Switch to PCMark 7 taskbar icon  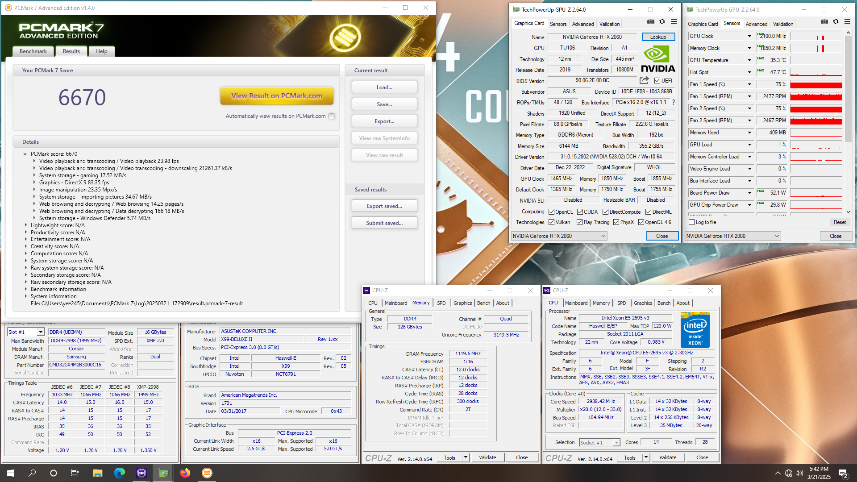click(207, 473)
